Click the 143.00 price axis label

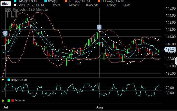[x=171, y=23]
